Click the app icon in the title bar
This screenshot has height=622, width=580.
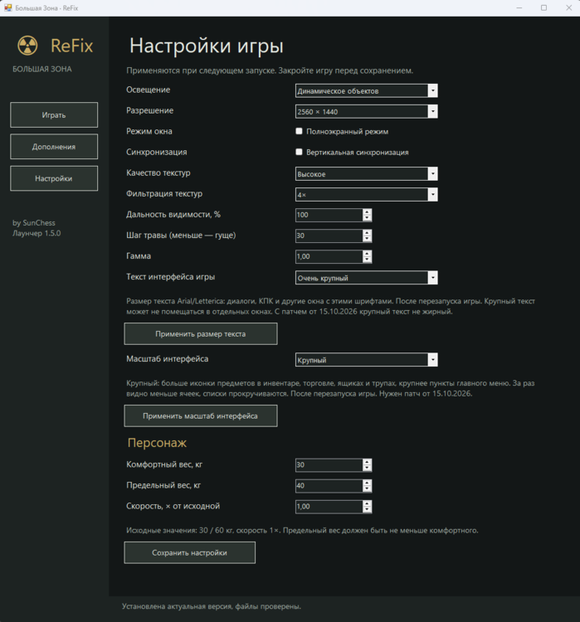click(8, 7)
